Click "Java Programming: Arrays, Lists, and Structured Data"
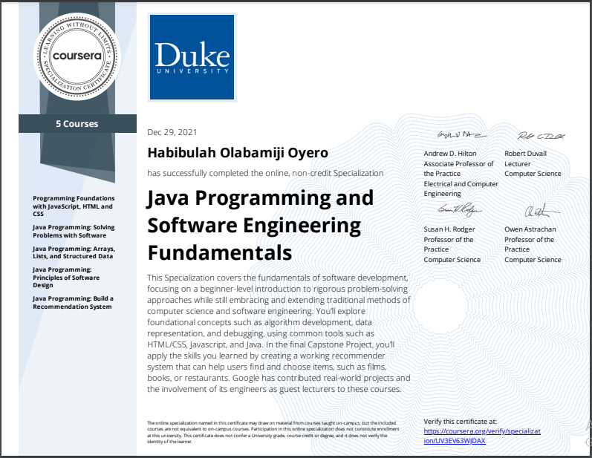The width and height of the screenshot is (592, 458). tap(74, 252)
